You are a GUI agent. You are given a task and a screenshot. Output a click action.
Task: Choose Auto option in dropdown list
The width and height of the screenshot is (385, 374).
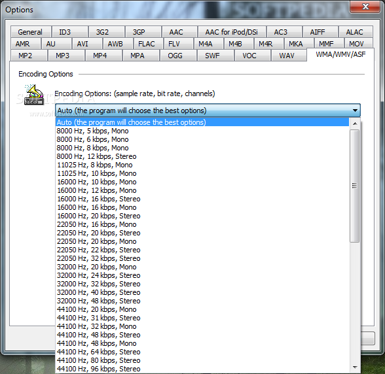tap(202, 122)
